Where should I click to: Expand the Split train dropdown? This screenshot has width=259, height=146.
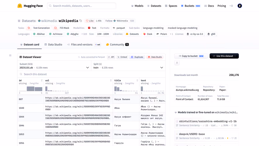(x=128, y=66)
